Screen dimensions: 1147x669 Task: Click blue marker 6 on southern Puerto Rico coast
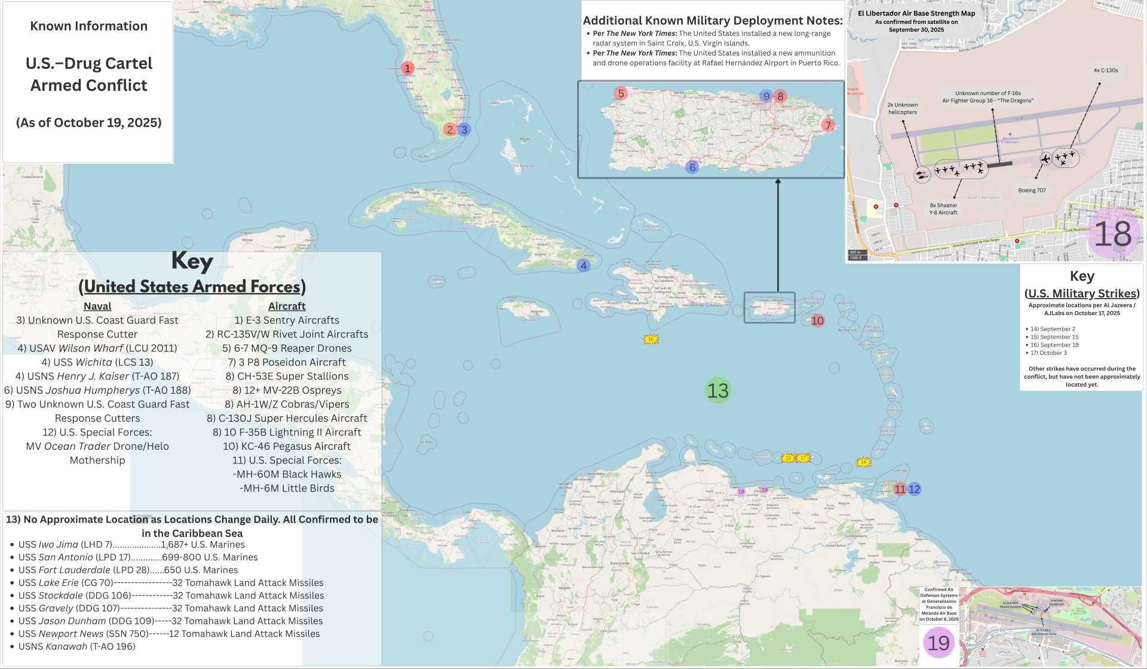(692, 167)
